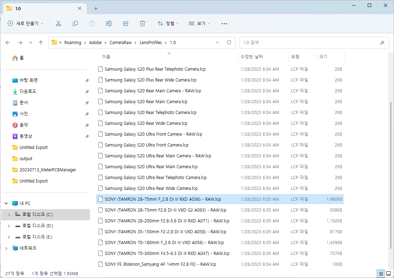394x278 pixels.
Task: Click the Delete trash icon
Action: tap(143, 23)
